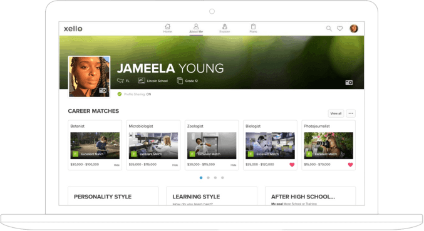Select the About Me tab
The image size is (424, 231).
[196, 28]
